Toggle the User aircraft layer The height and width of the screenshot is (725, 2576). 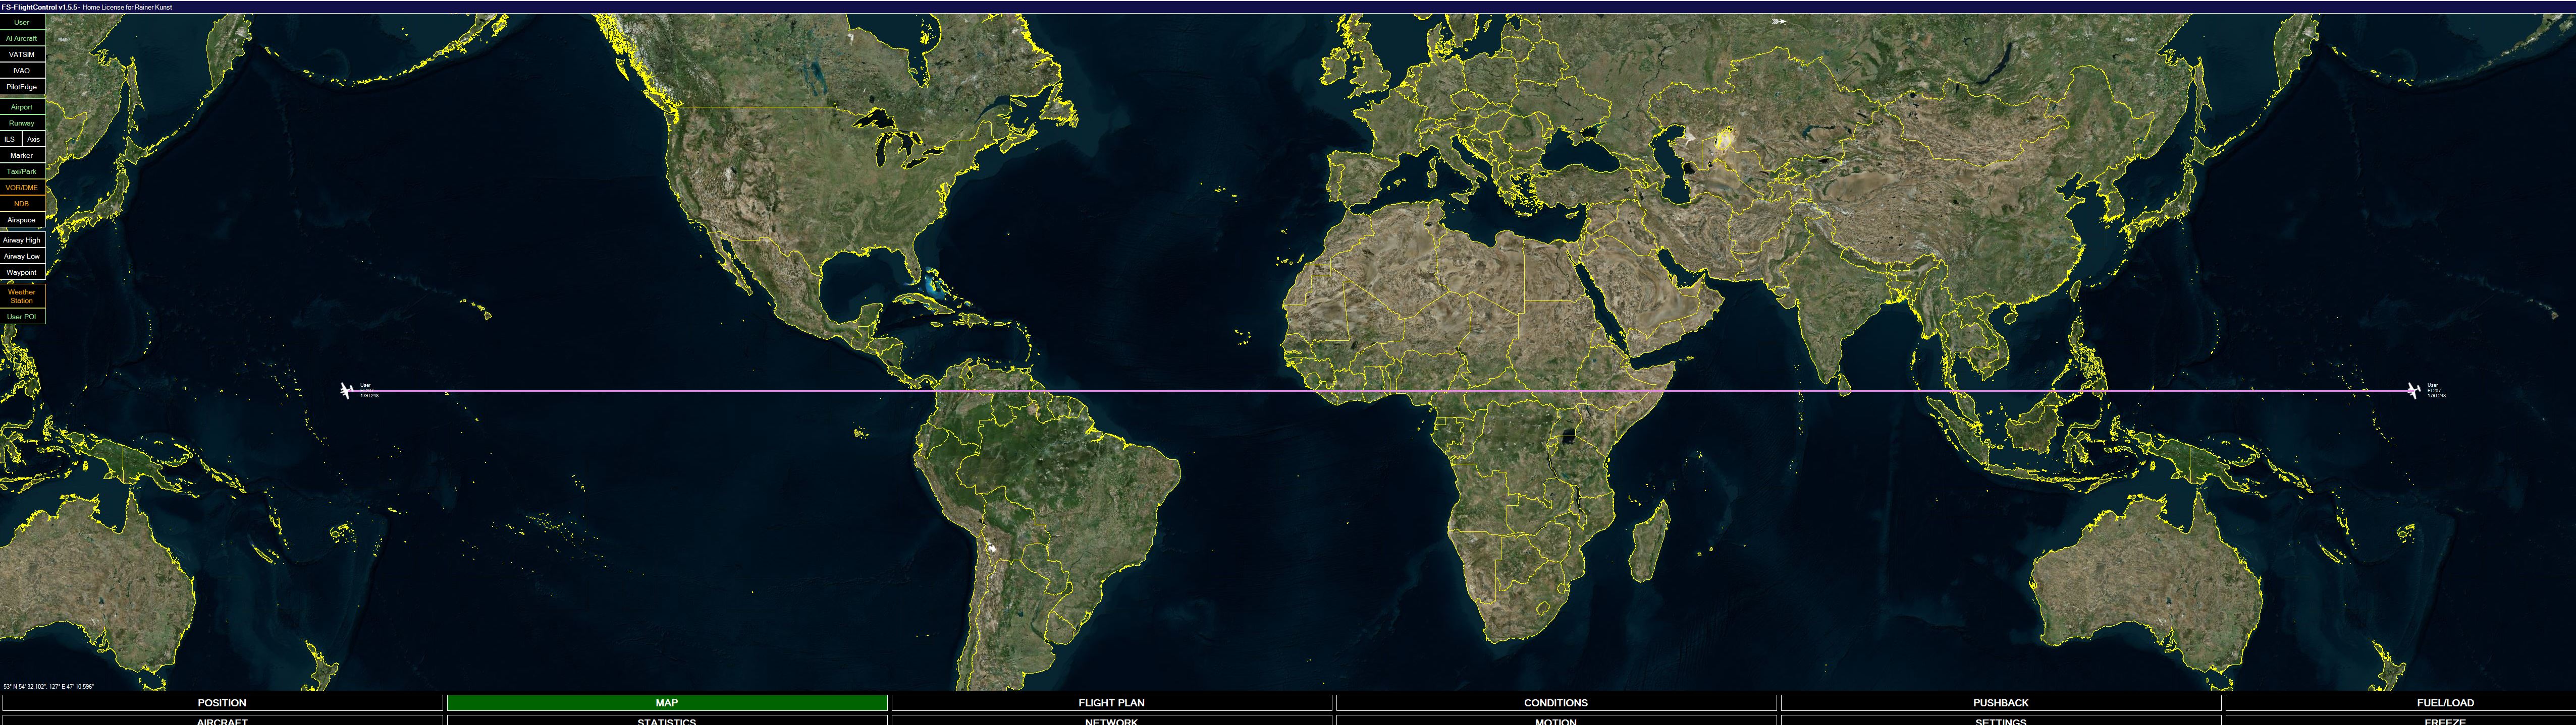(22, 22)
